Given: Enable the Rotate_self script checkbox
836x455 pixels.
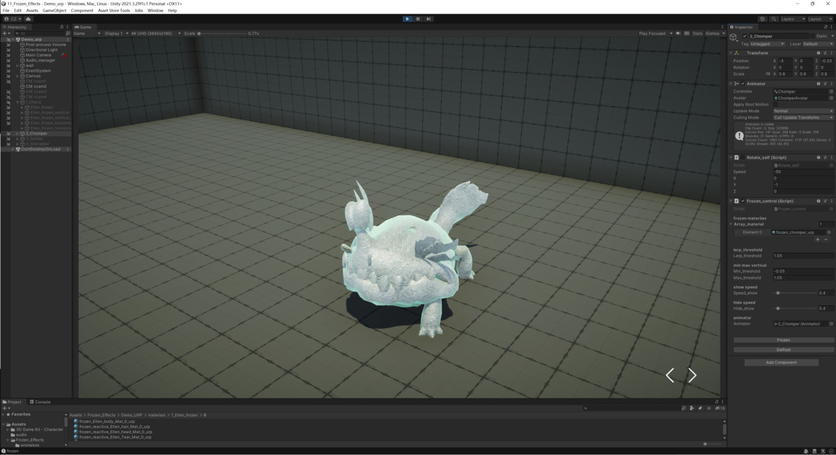Looking at the screenshot, I should point(743,157).
